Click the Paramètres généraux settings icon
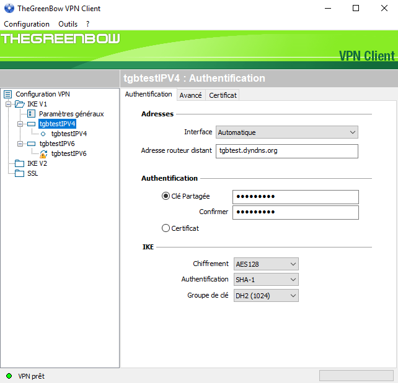The image size is (398, 383). (31, 114)
